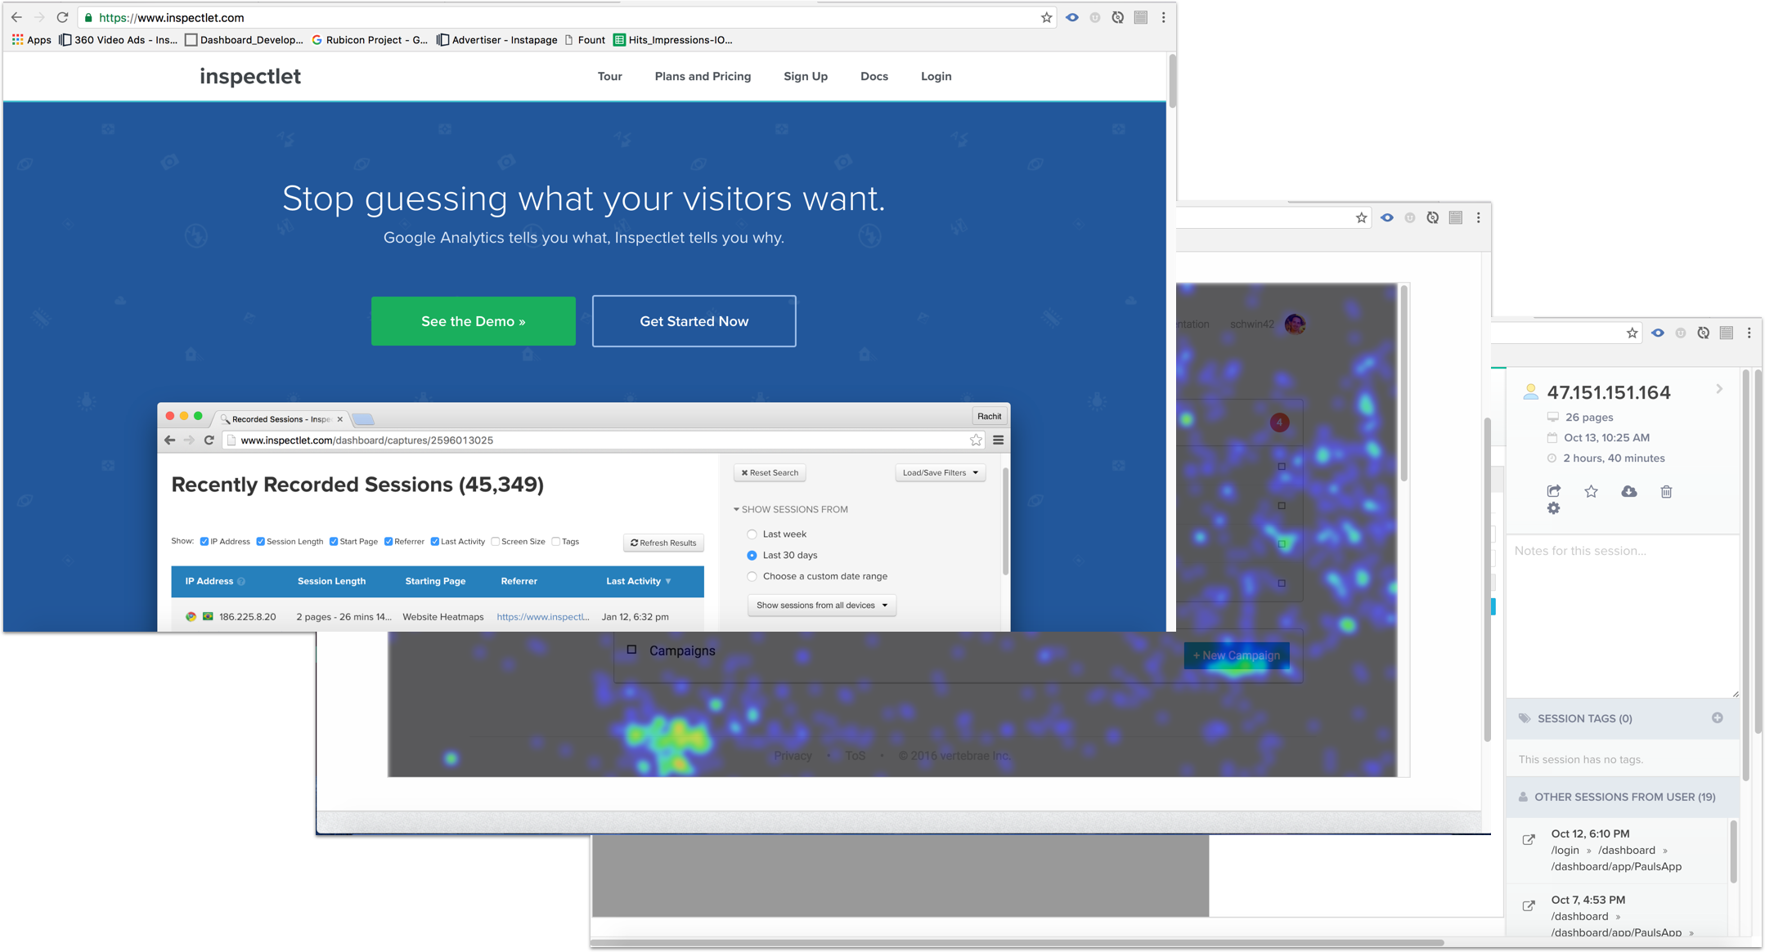Download the session with the cloud icon

tap(1628, 491)
